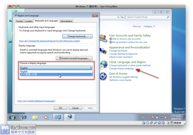Click OK in Region and Language

tap(60, 108)
